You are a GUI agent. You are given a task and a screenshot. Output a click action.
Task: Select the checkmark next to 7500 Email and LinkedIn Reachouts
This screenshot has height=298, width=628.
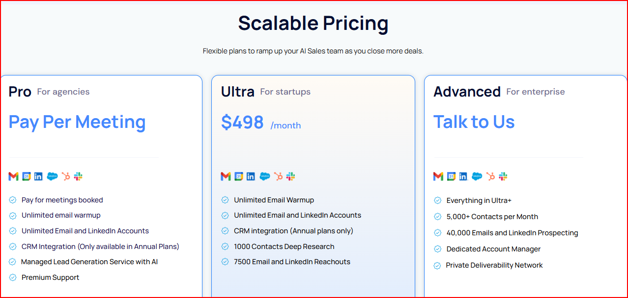225,262
